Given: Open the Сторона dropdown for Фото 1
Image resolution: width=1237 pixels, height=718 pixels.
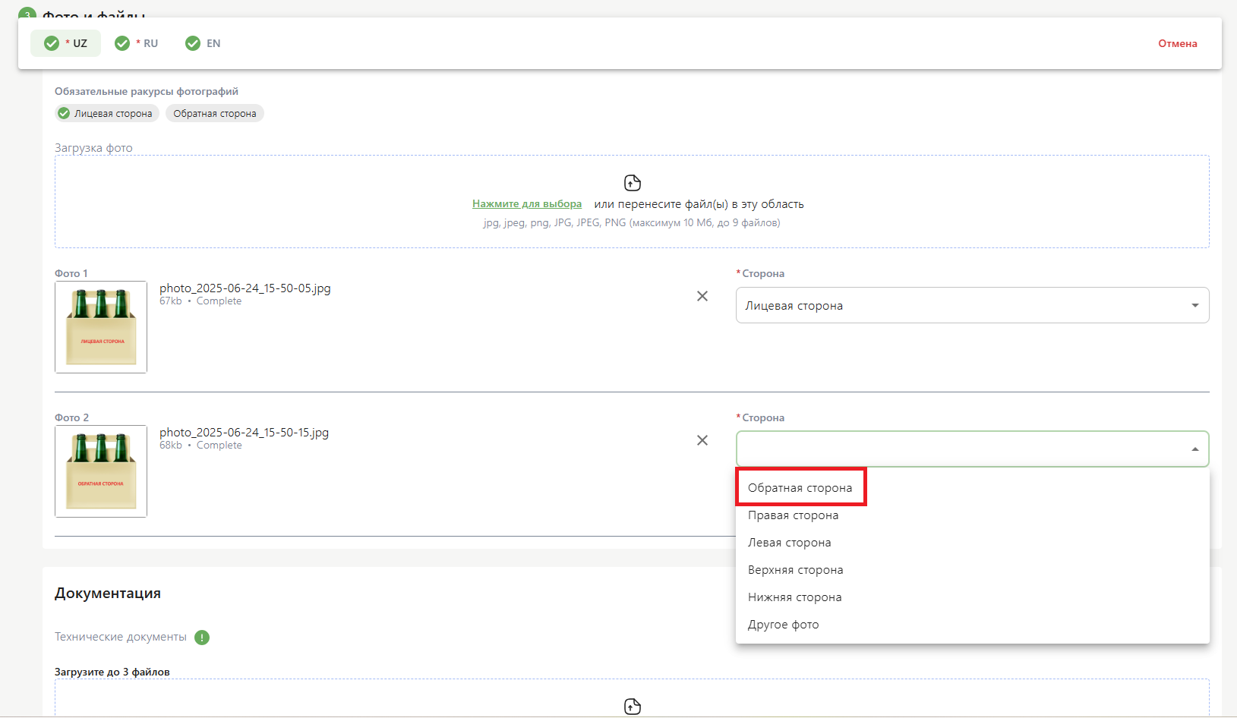Looking at the screenshot, I should point(971,305).
